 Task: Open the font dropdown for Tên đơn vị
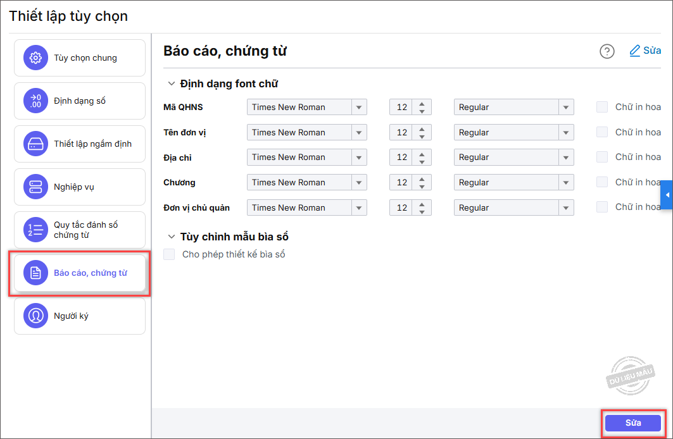pos(360,132)
